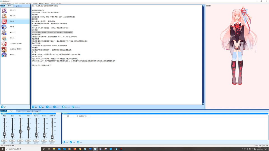Stop speech with the 停止 button
269x151 pixels.
tap(41, 107)
